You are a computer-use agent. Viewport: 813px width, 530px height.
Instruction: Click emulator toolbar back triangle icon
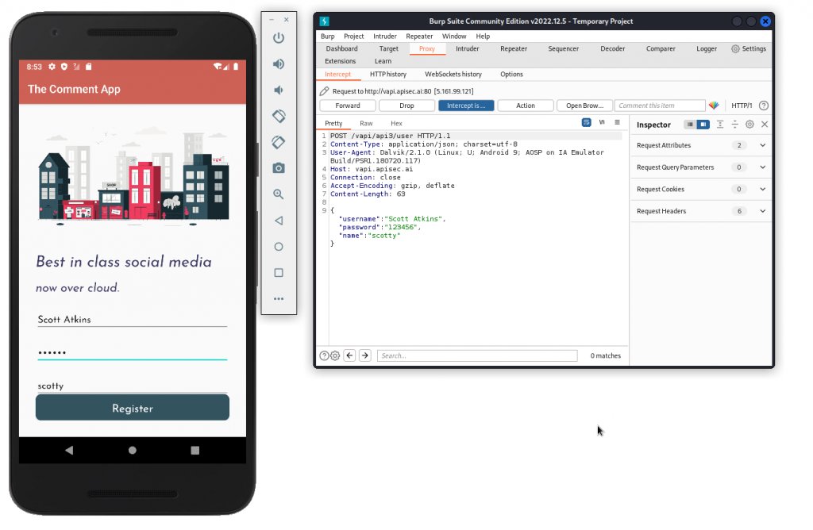point(279,221)
